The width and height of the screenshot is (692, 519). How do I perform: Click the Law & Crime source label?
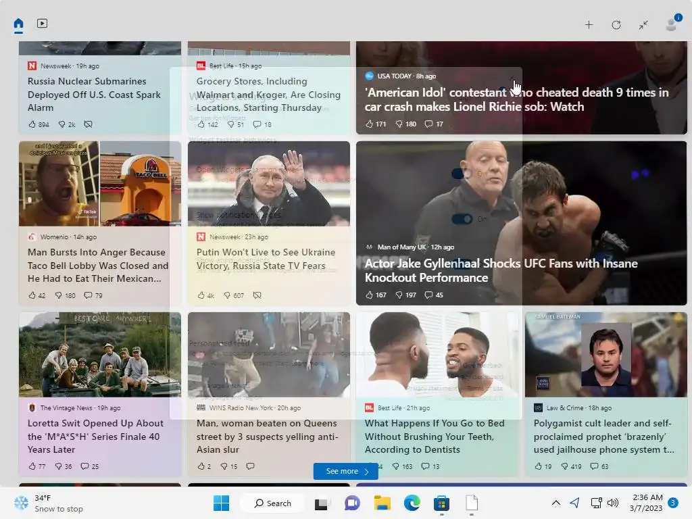click(x=572, y=407)
